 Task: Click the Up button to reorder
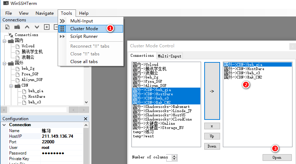click(x=212, y=136)
